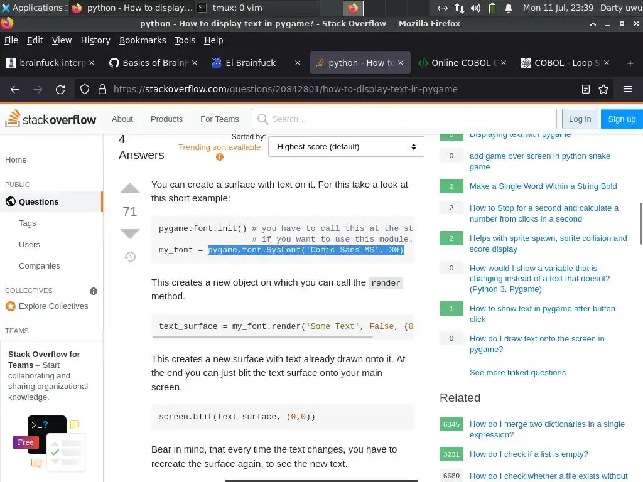Image resolution: width=643 pixels, height=482 pixels.
Task: Go back with the browser back arrow
Action: pyautogui.click(x=15, y=89)
